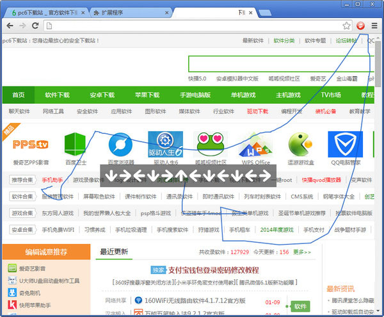Click the blue 百度浏览器 icon
The image size is (384, 317).
click(120, 144)
